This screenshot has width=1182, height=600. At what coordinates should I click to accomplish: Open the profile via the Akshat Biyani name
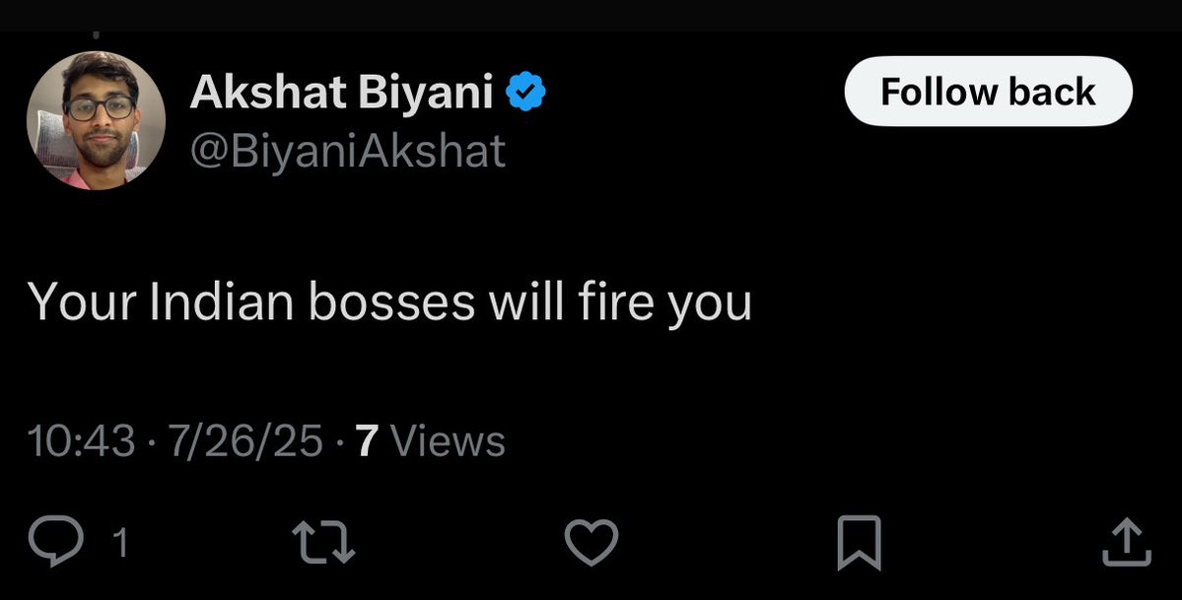coord(341,94)
